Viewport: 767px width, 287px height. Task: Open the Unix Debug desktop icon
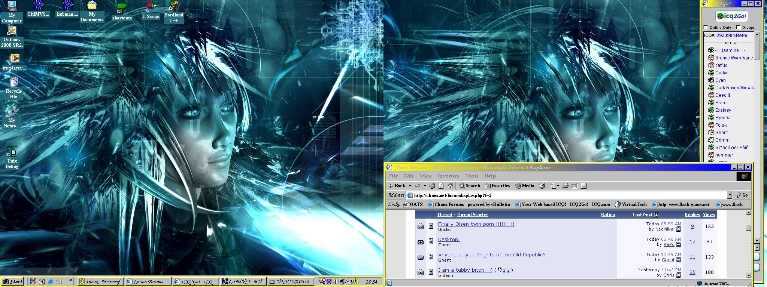click(12, 158)
